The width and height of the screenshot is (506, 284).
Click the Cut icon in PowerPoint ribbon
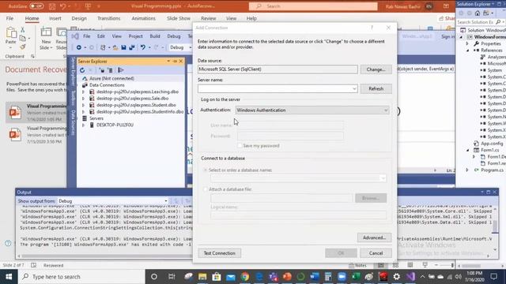(x=23, y=30)
